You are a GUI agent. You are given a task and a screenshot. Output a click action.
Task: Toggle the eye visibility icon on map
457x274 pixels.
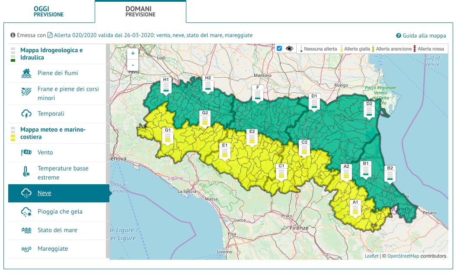click(x=289, y=48)
